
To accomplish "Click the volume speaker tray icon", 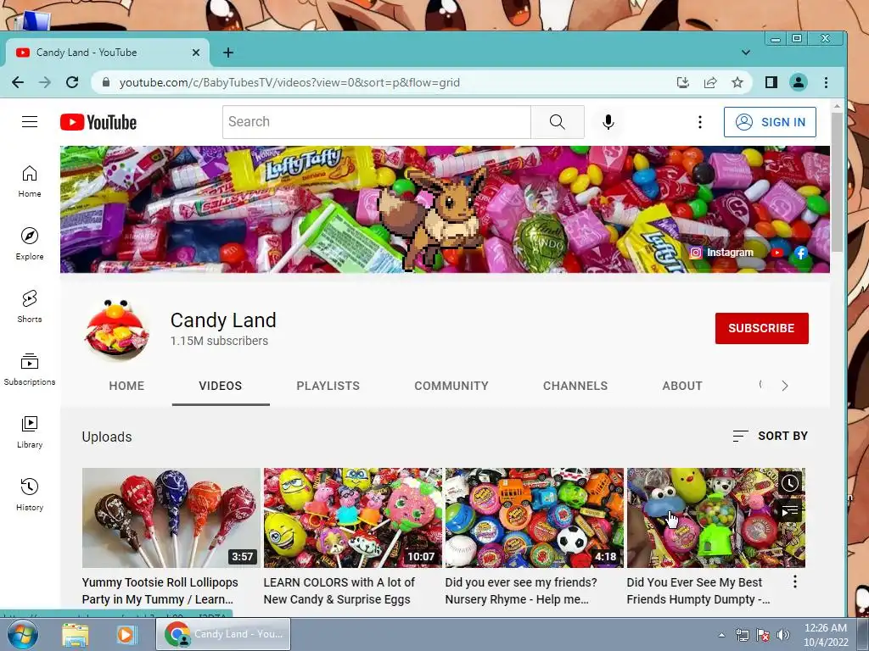I will 783,635.
